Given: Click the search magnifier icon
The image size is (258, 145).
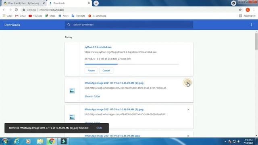Looking at the screenshot, I should pos(69,25).
